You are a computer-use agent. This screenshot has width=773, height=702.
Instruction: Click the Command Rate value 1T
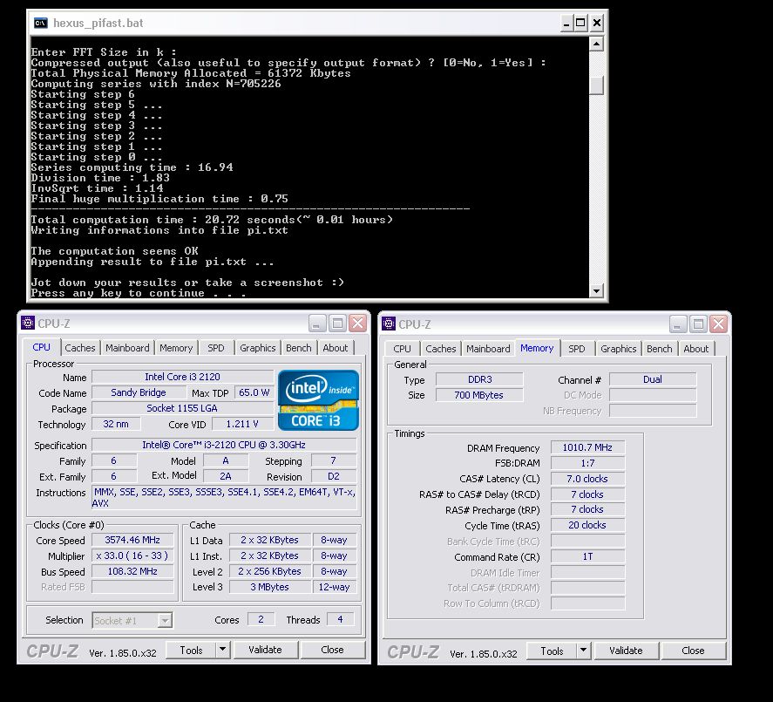[x=587, y=557]
